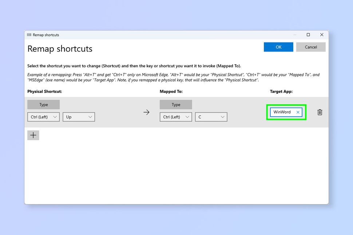Confirm remapping with OK button
The width and height of the screenshot is (353, 235).
tap(278, 47)
